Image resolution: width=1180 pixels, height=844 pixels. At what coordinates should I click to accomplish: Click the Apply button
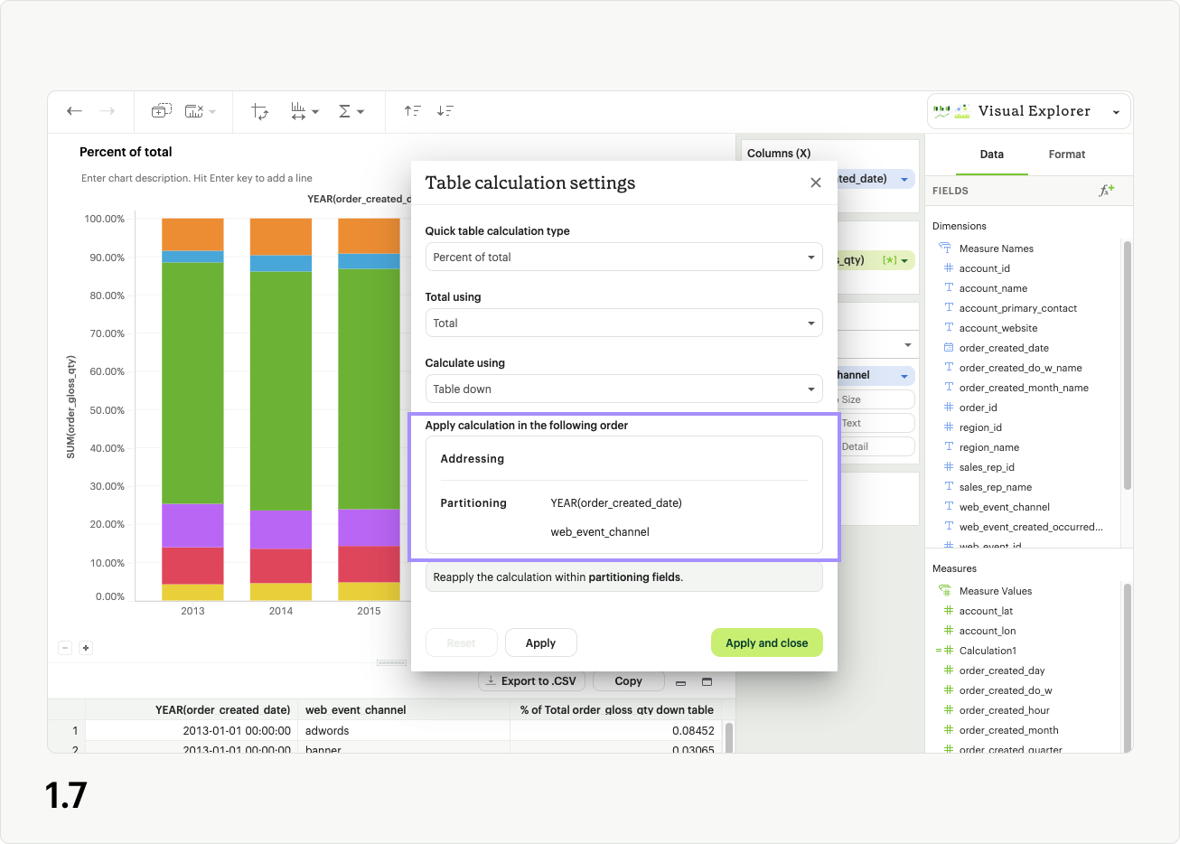[x=540, y=642]
